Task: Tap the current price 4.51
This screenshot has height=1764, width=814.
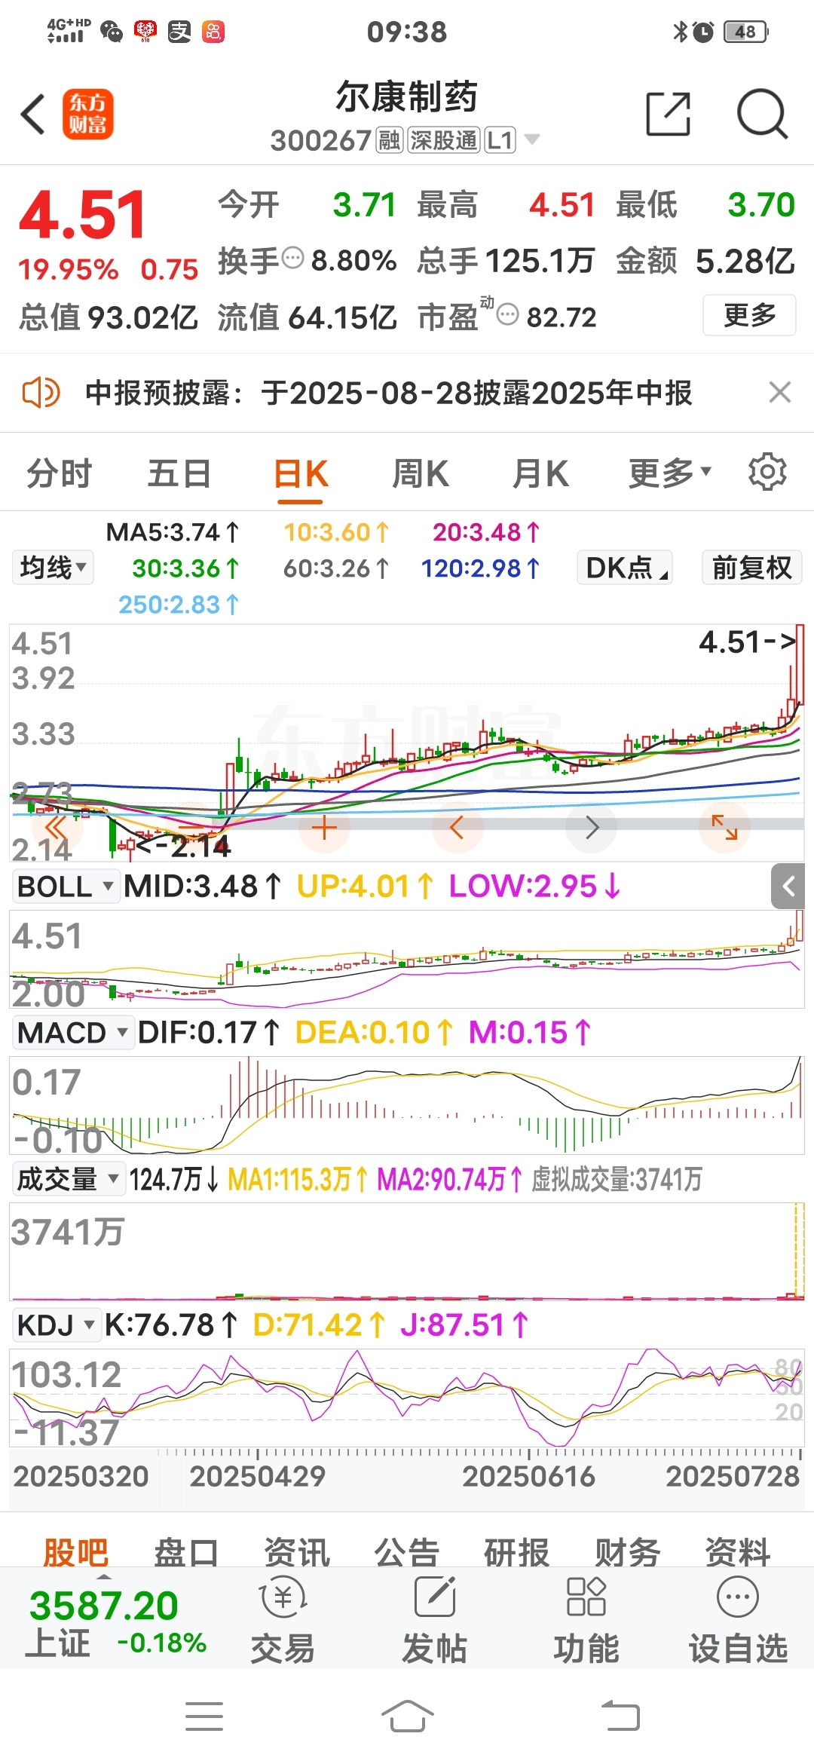Action: [82, 215]
